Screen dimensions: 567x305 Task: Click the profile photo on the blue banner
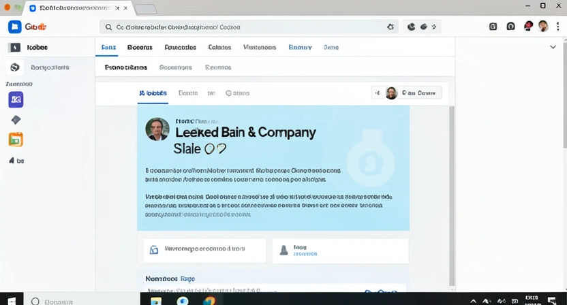pos(157,129)
